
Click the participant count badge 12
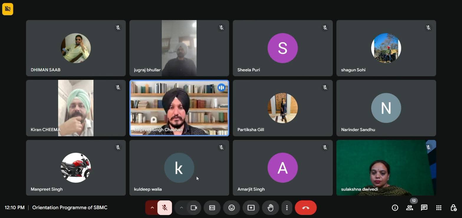coord(414,201)
